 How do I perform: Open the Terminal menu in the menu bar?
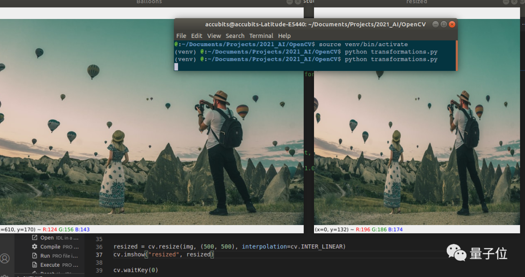point(261,36)
